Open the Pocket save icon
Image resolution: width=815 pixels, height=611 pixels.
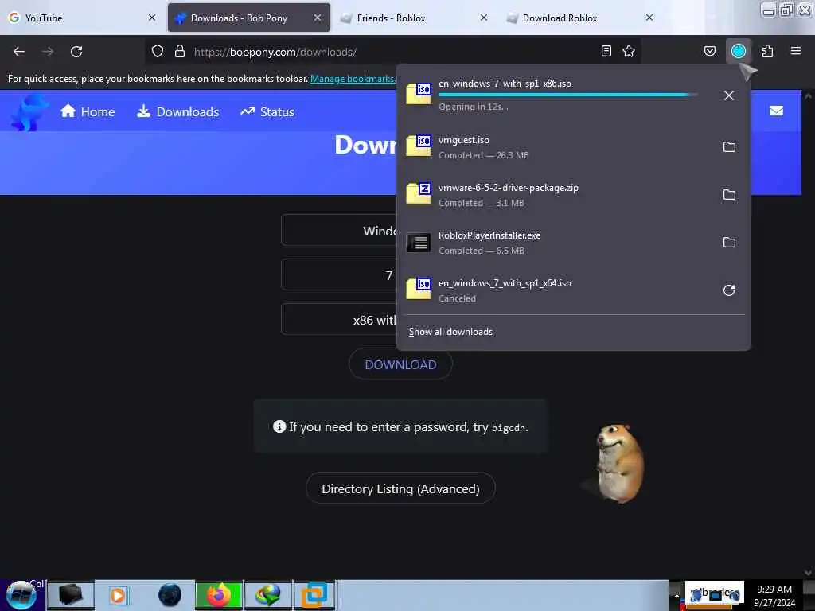pyautogui.click(x=709, y=52)
